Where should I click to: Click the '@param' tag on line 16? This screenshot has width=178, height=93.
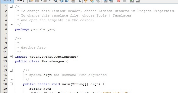(x=35, y=75)
